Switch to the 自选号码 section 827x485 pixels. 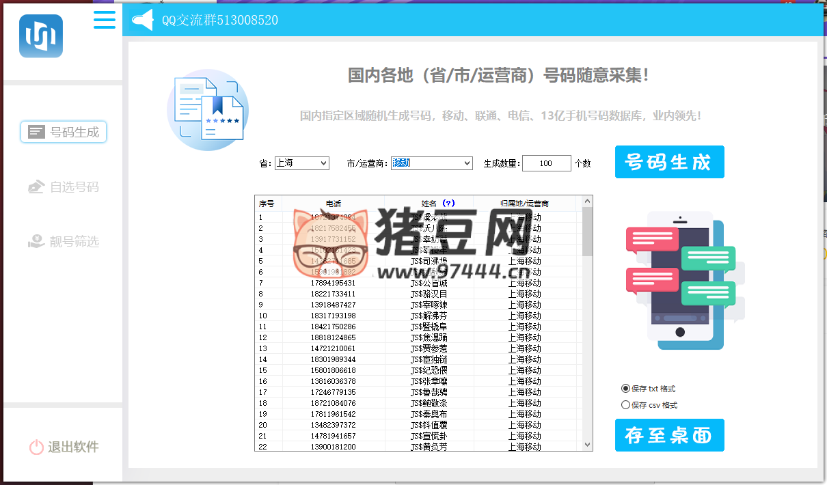tap(74, 187)
